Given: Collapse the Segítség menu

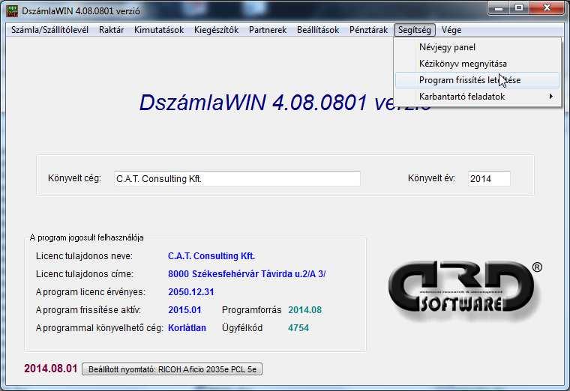Looking at the screenshot, I should (415, 30).
